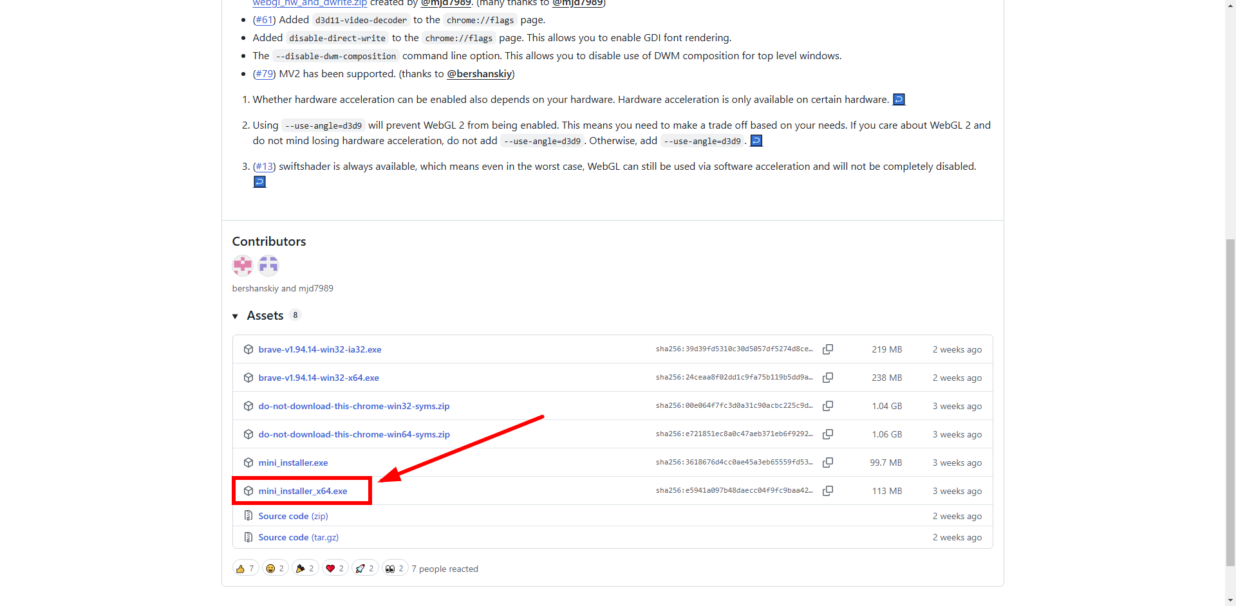Download do-not-download-this-chrome-win32-syms.zip
Viewport: 1236px width, 606px height.
354,406
